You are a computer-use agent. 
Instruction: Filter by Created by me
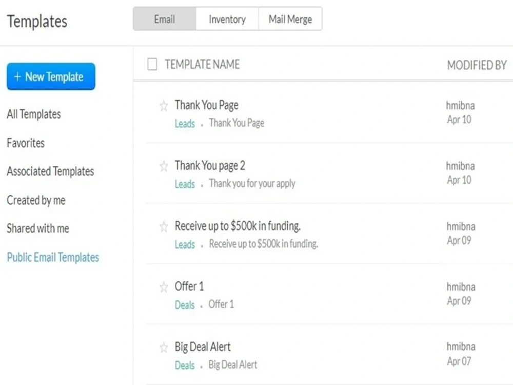click(36, 200)
